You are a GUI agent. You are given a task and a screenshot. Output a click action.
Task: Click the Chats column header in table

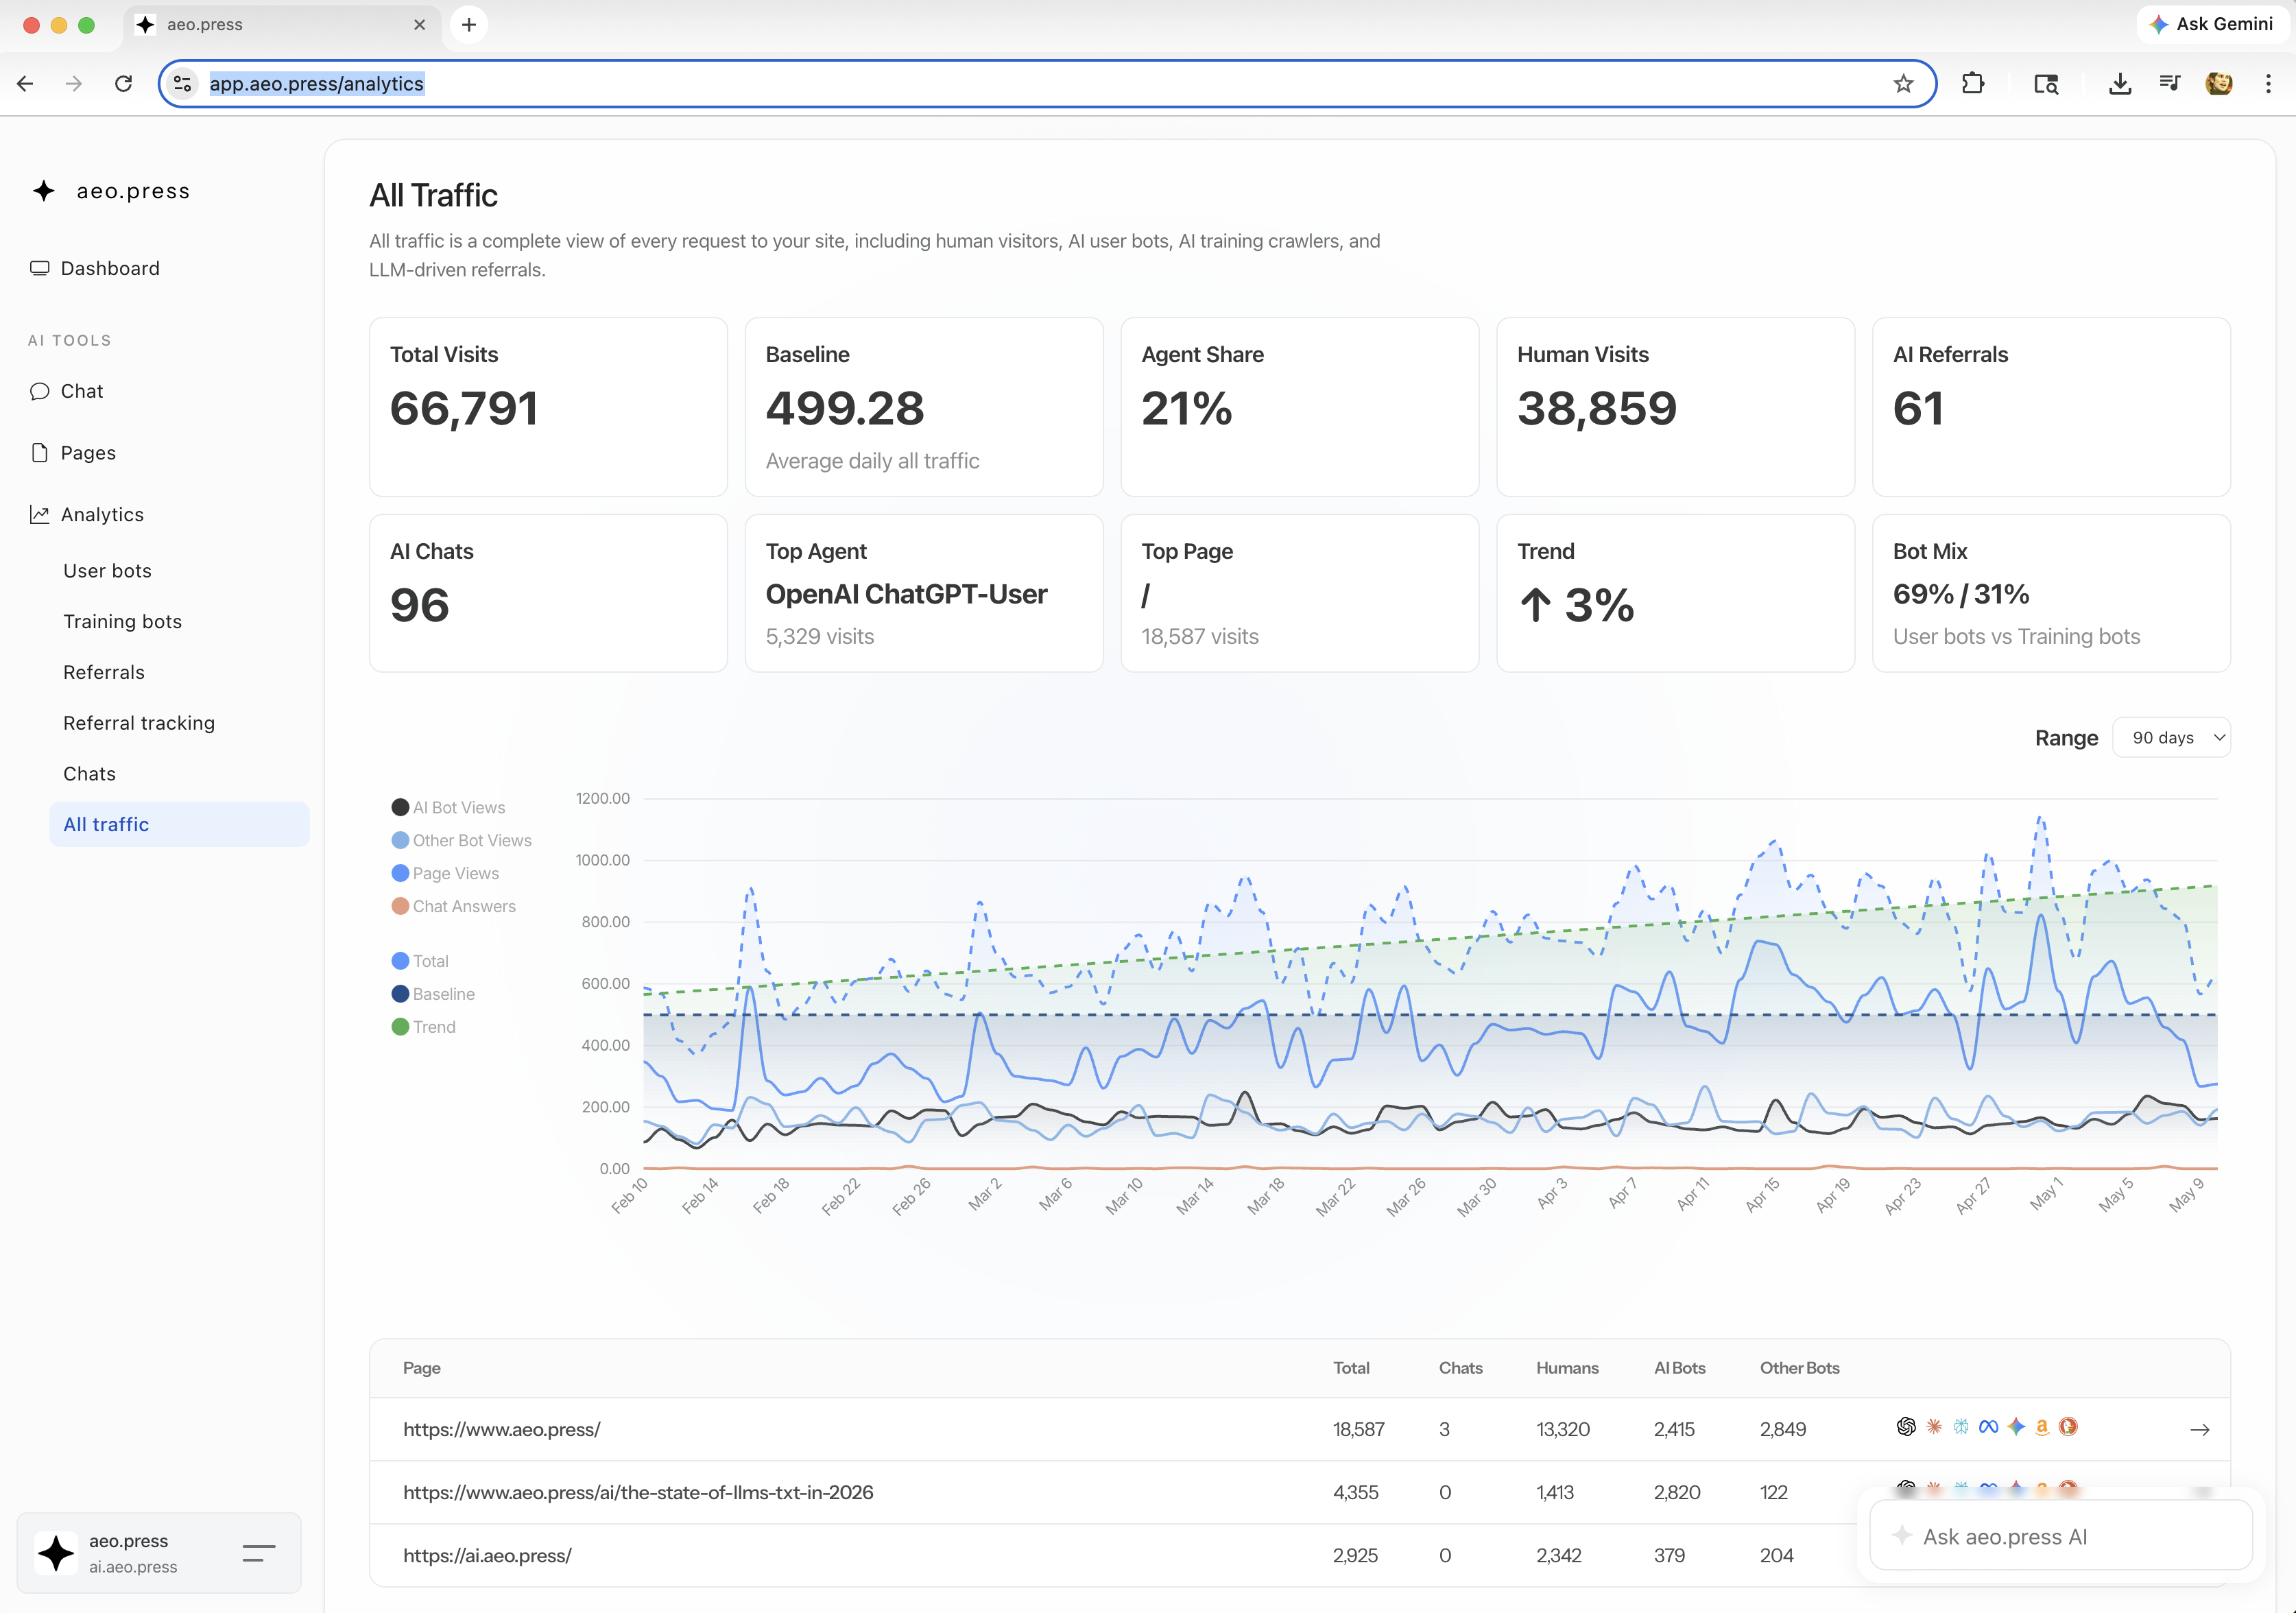1460,1368
